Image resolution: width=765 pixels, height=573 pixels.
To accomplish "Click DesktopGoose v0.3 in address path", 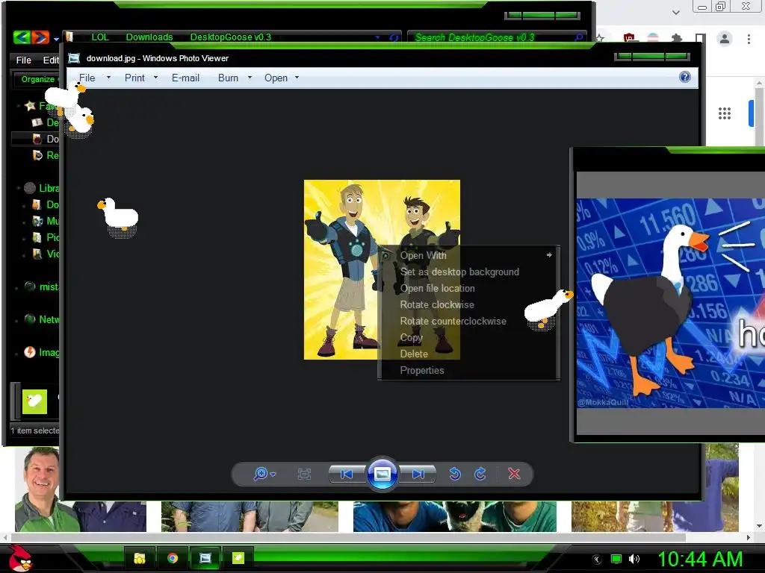I will tap(230, 37).
